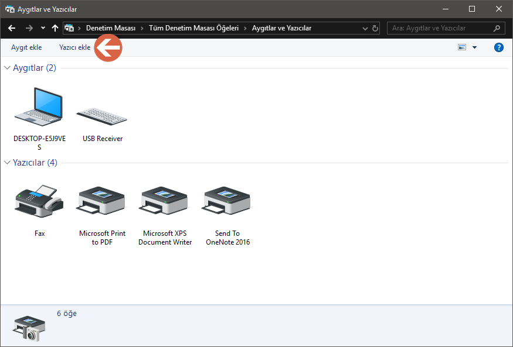Click the printer-camera icon in details pane
Viewport: 513px width, 347px height.
(x=29, y=328)
